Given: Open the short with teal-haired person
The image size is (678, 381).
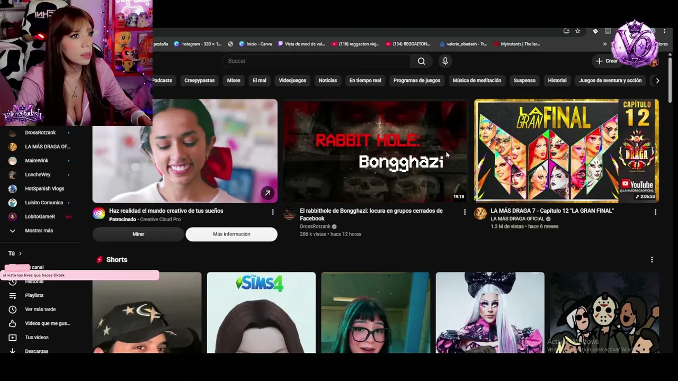Looking at the screenshot, I should [x=376, y=313].
